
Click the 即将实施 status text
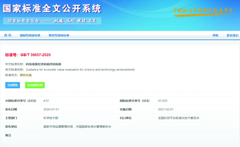(x=26, y=75)
